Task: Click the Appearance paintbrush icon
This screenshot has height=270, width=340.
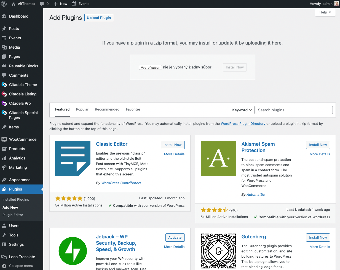Action: pos(4,180)
